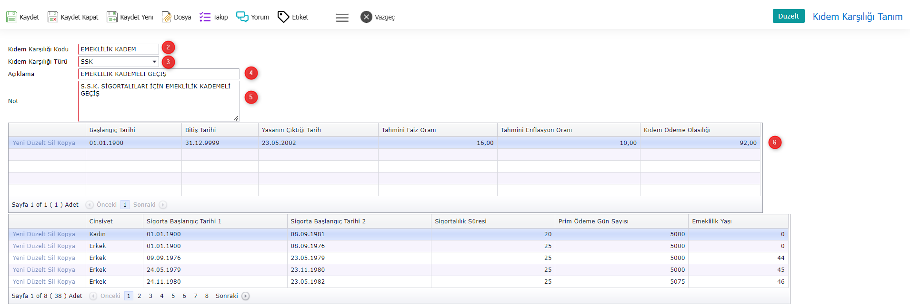Click Kopya in the upper grid row

coord(66,143)
